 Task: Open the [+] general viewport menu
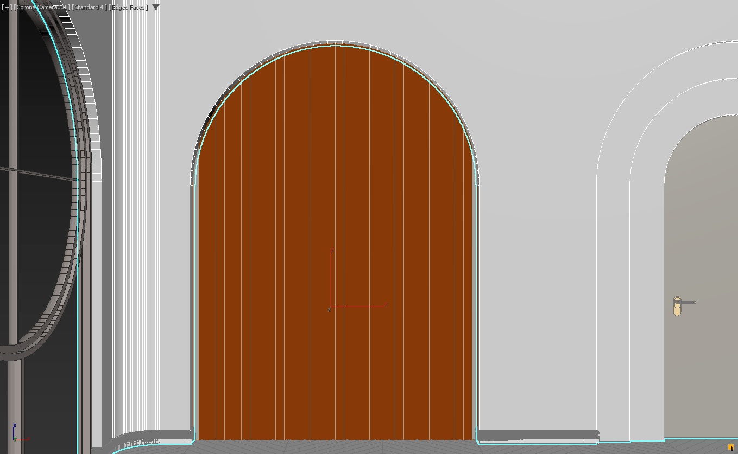coord(6,8)
